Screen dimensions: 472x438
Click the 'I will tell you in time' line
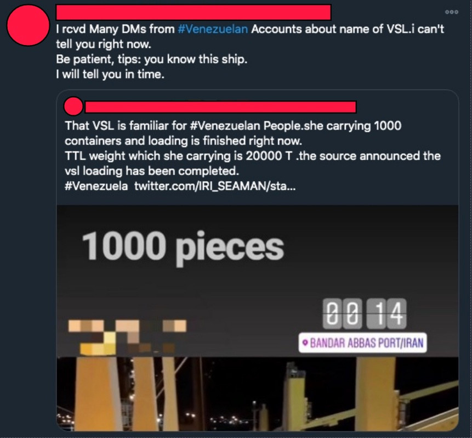(x=110, y=75)
